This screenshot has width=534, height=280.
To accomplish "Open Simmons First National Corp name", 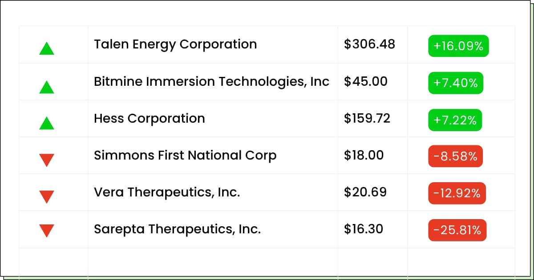I will tap(185, 156).
